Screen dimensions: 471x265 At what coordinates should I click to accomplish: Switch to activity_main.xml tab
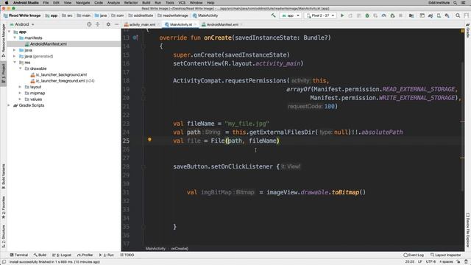142,24
